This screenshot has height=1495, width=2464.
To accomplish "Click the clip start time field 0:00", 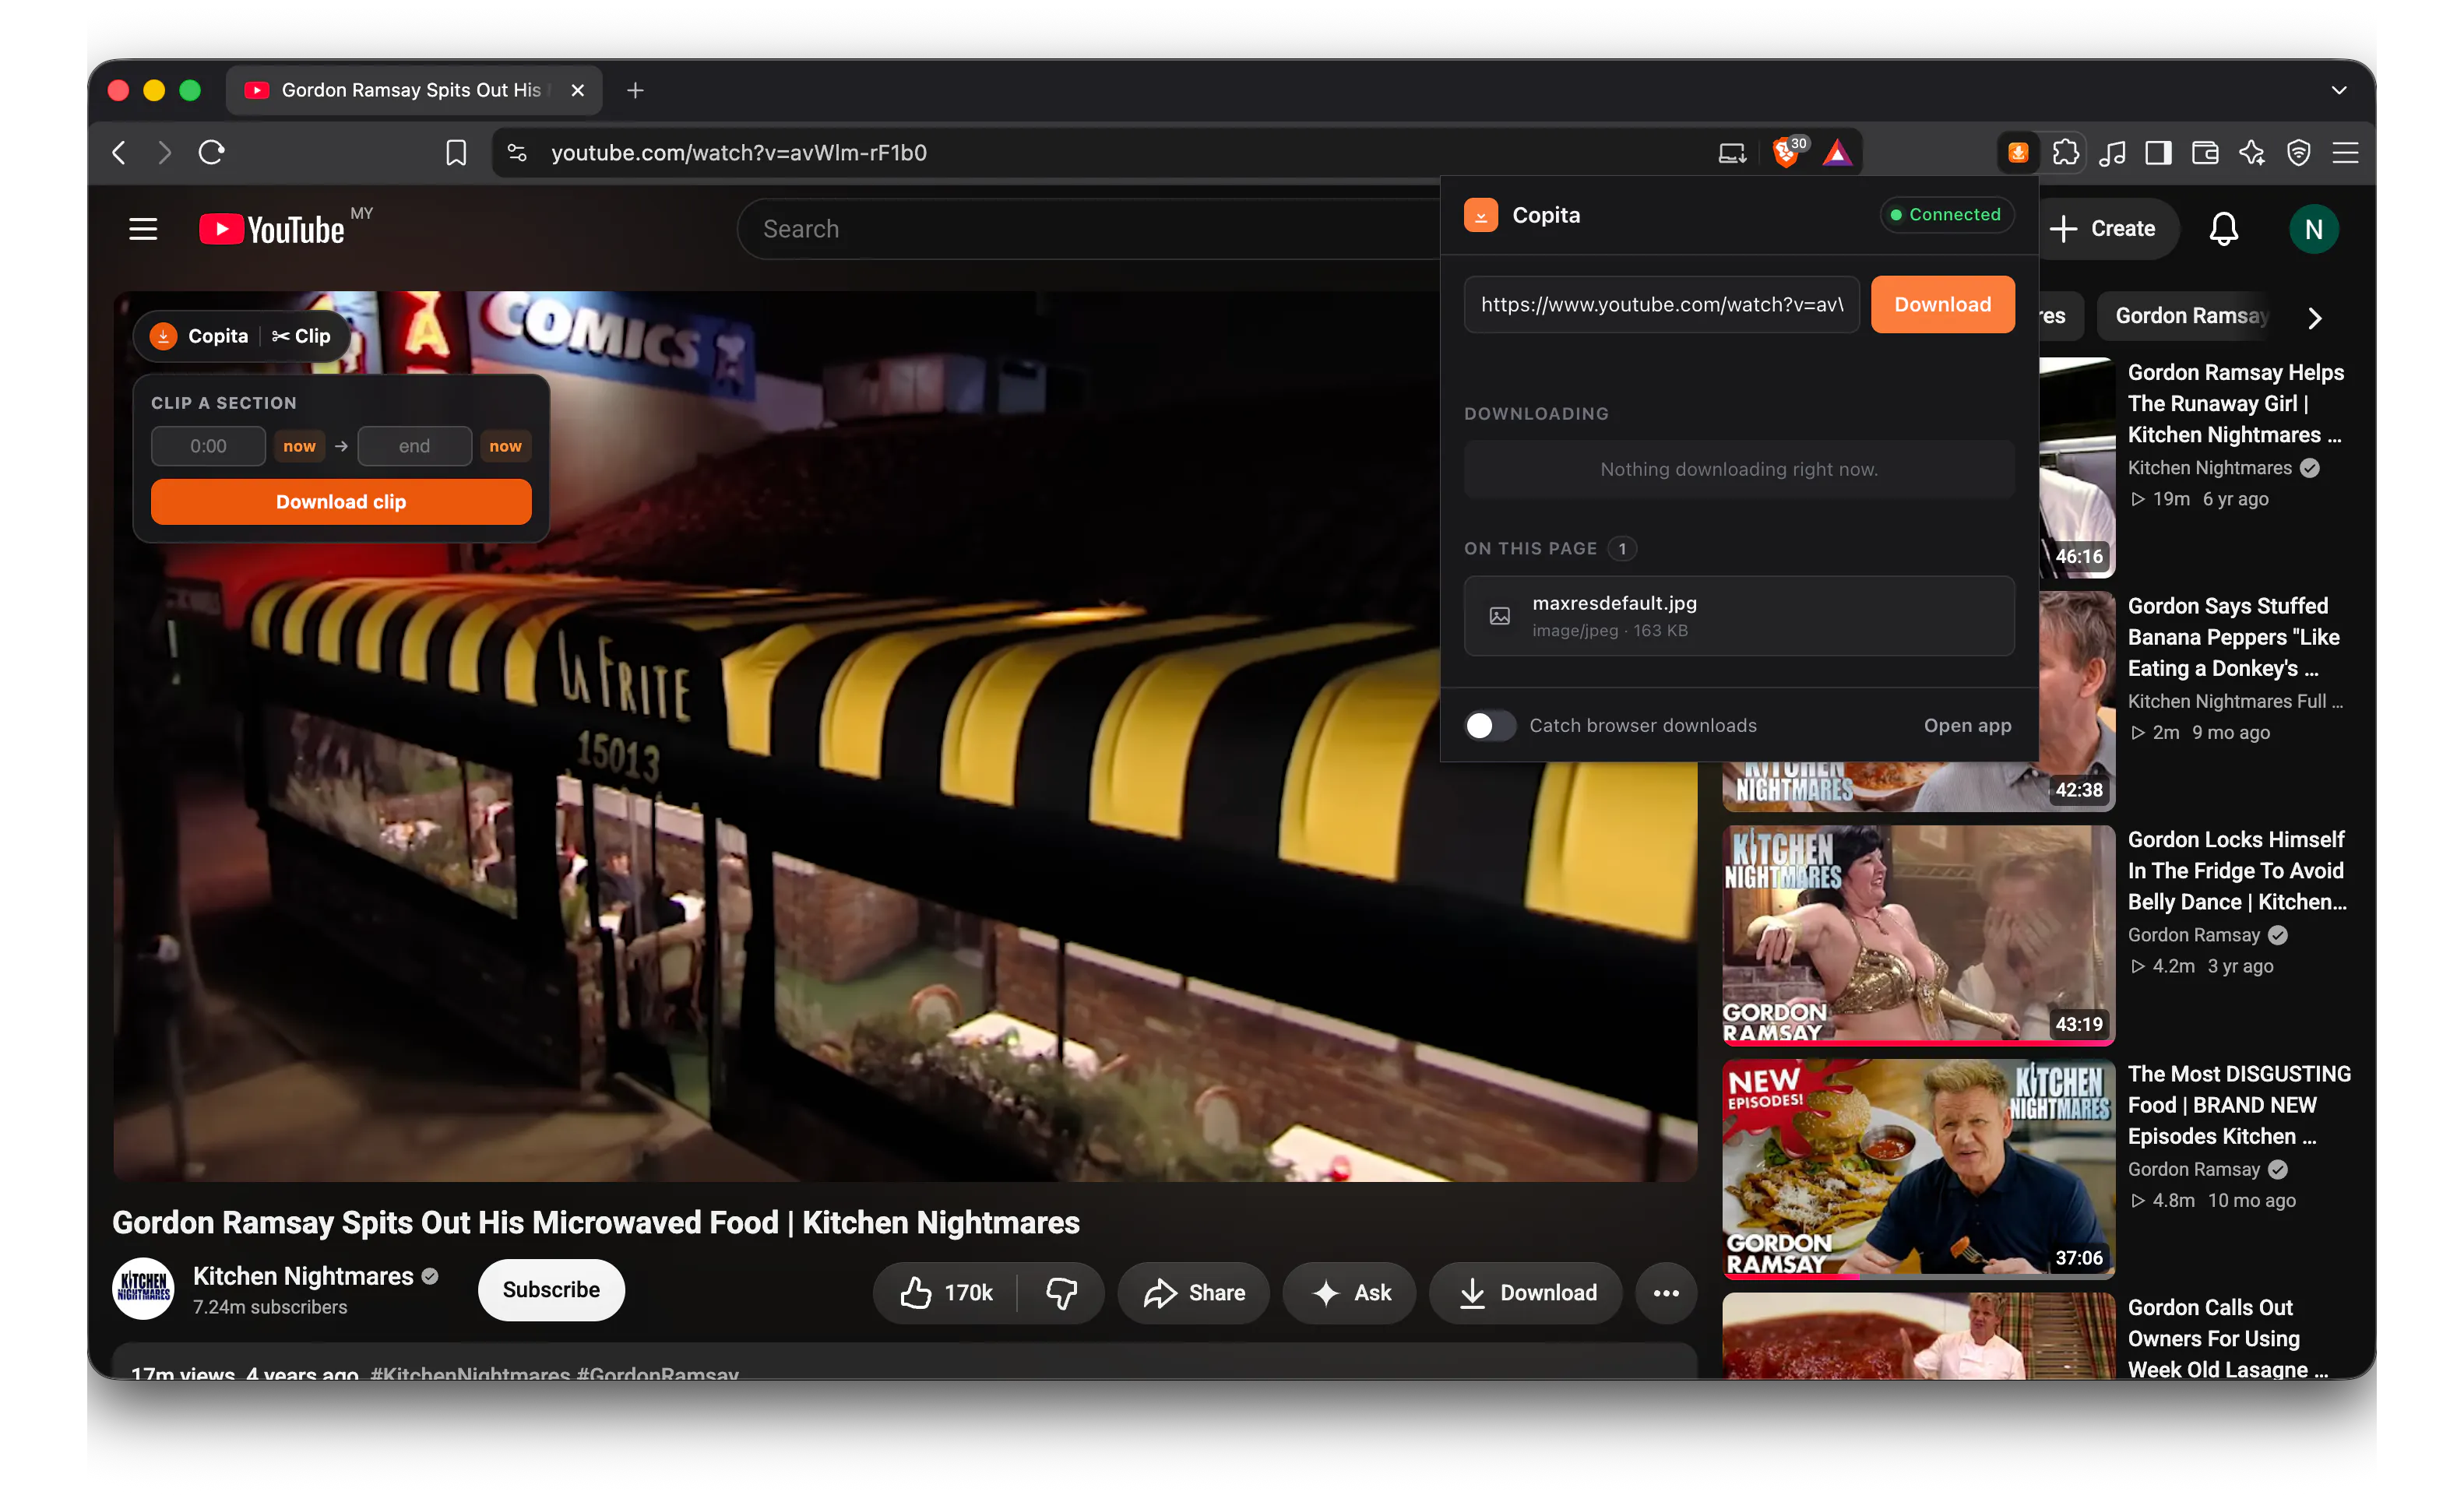I will coord(208,447).
